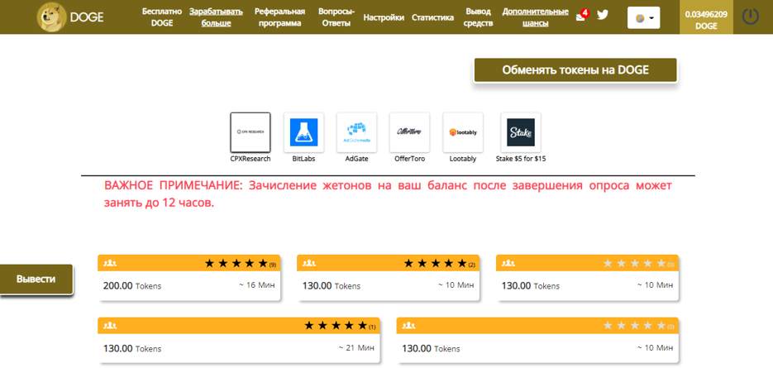Open Статистика menu item
Screen dimensions: 773x368
432,17
